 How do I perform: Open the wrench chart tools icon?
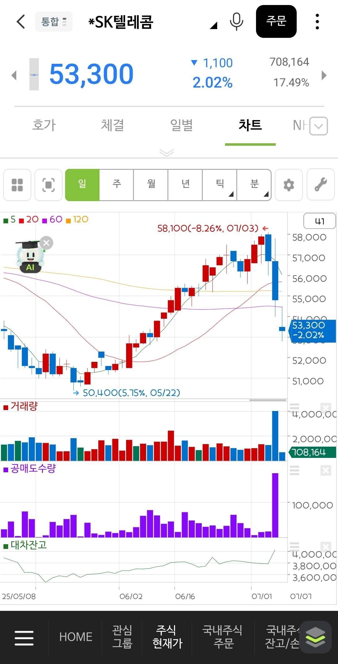(x=320, y=185)
